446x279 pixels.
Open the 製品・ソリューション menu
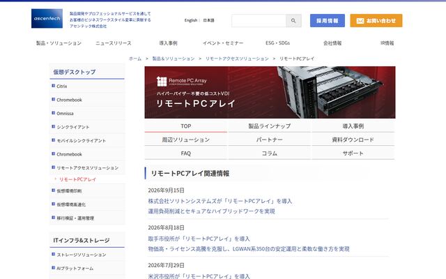(59, 43)
